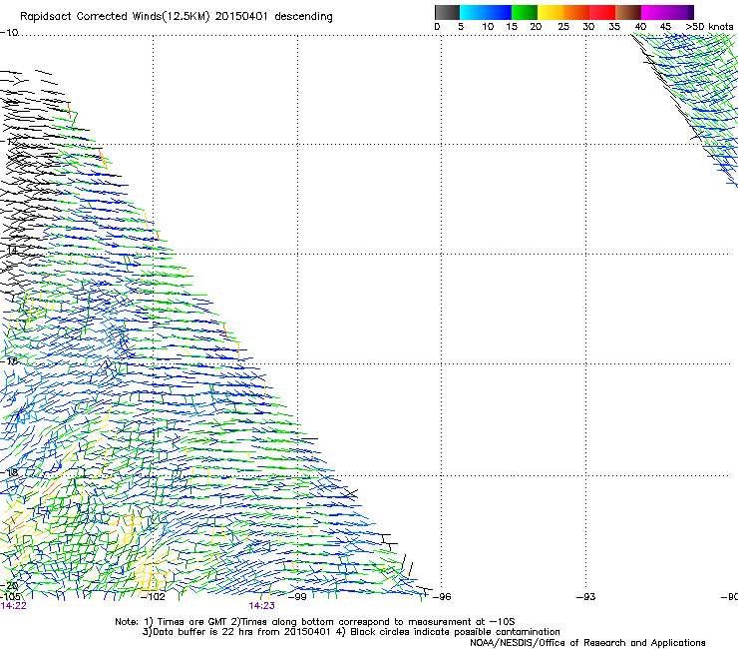Click the legend label 40
This screenshot has width=738, height=649.
[640, 27]
